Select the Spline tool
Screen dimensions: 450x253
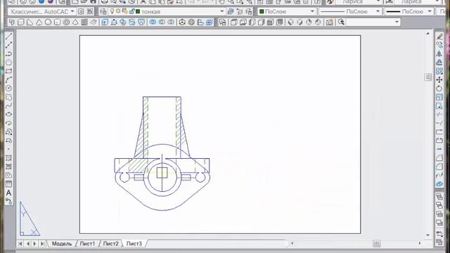(x=8, y=106)
